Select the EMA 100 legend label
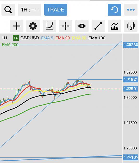The height and width of the screenshot is (163, 139). coord(97,38)
